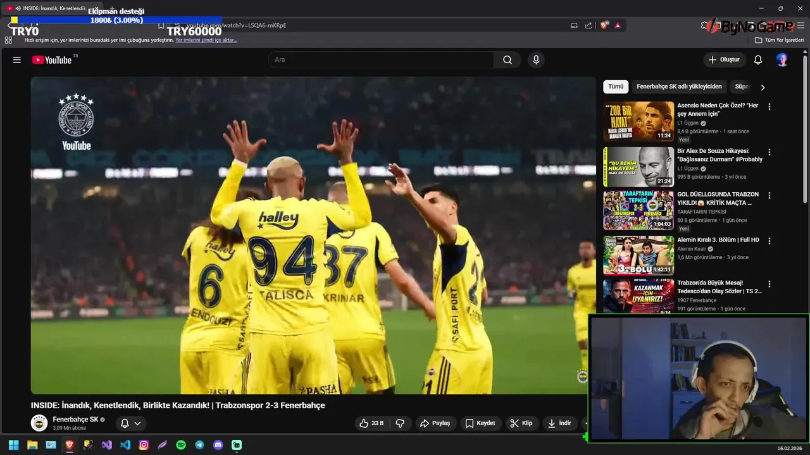
Task: Expand the subscription notification chevron dropdown
Action: (x=137, y=423)
